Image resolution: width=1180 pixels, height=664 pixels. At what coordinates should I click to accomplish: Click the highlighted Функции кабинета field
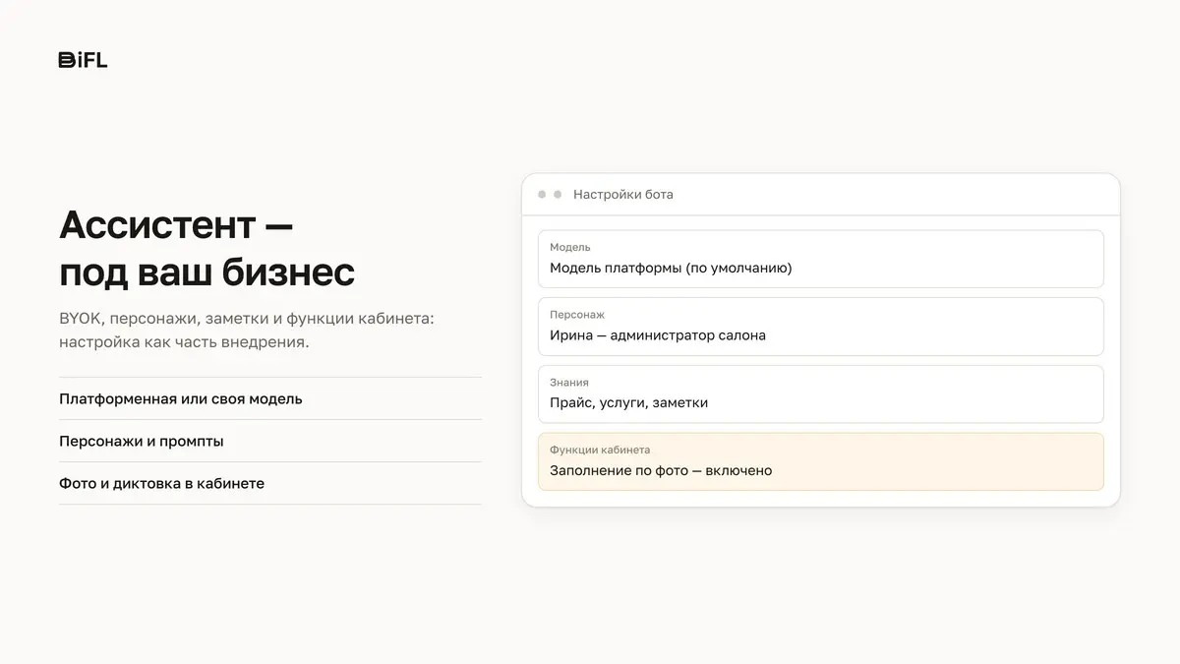(x=820, y=461)
